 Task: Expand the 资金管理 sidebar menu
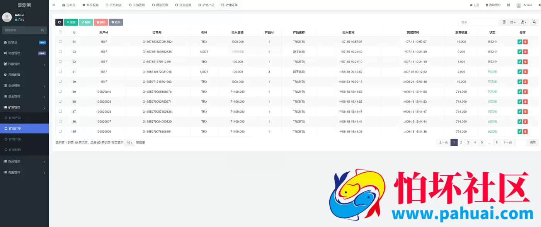coord(24,97)
